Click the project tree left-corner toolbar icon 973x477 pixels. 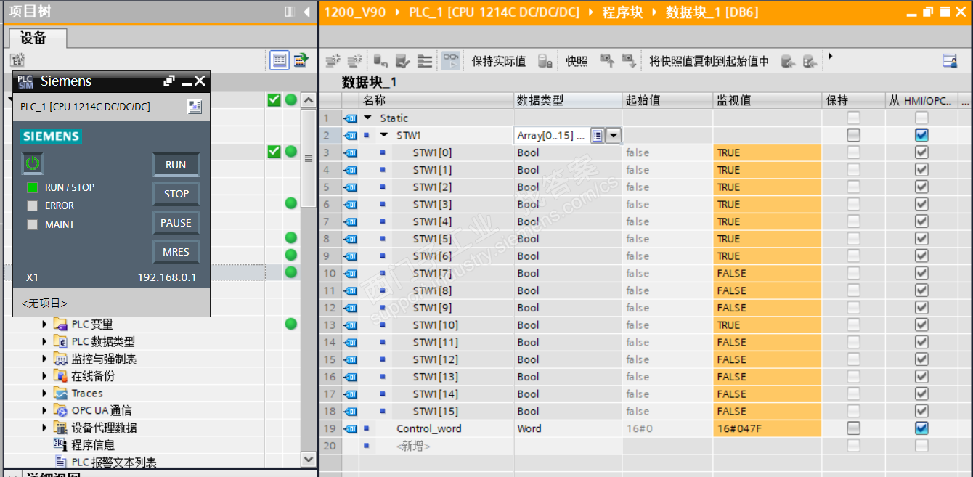tap(17, 61)
